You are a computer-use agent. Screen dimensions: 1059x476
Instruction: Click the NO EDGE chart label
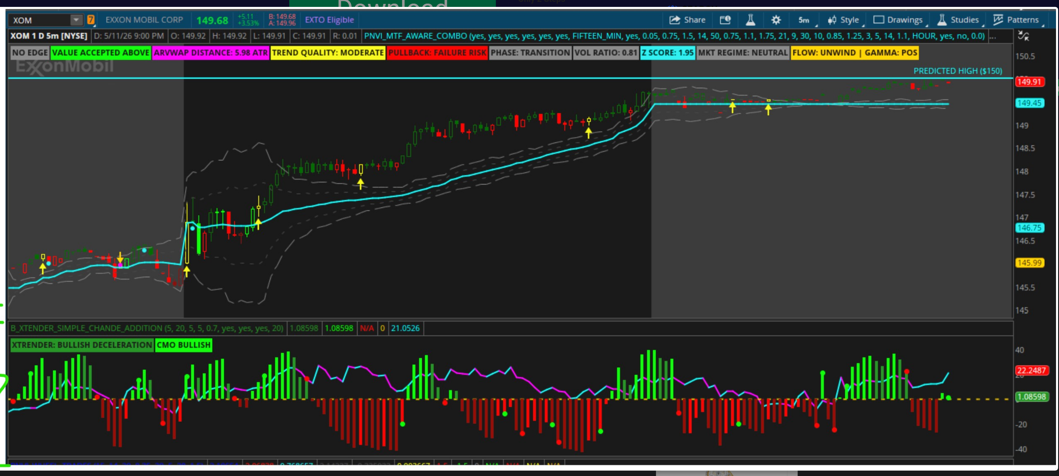(x=30, y=52)
